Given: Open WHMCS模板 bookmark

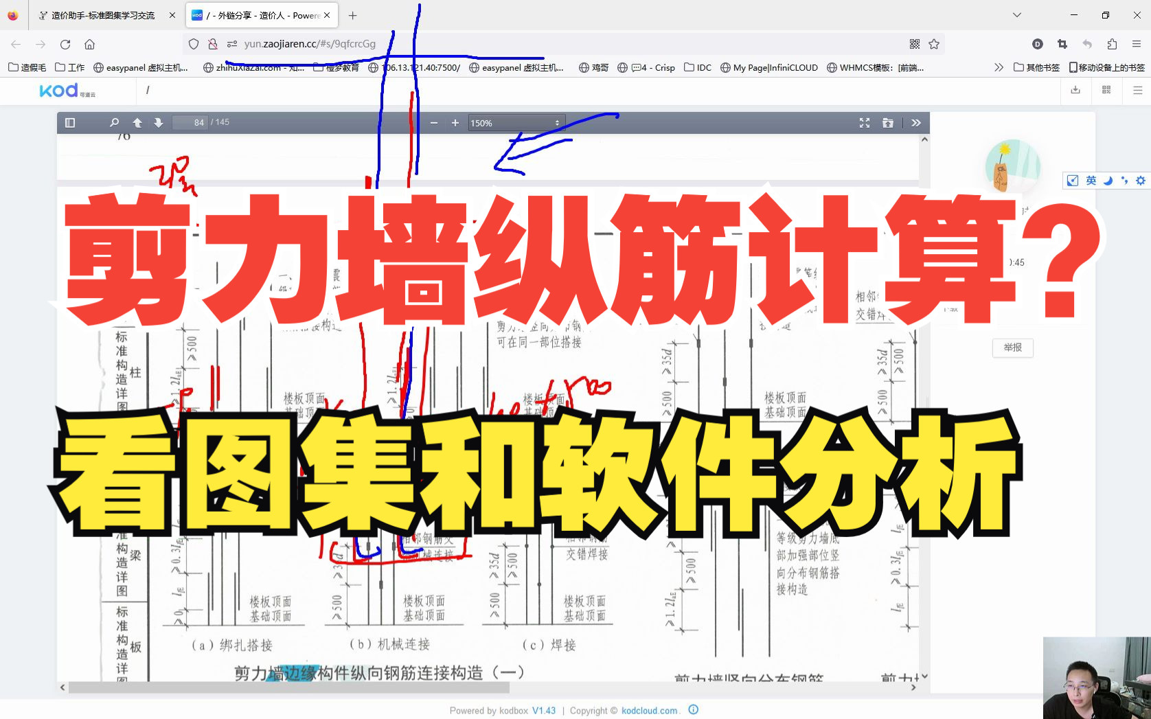Looking at the screenshot, I should [876, 67].
